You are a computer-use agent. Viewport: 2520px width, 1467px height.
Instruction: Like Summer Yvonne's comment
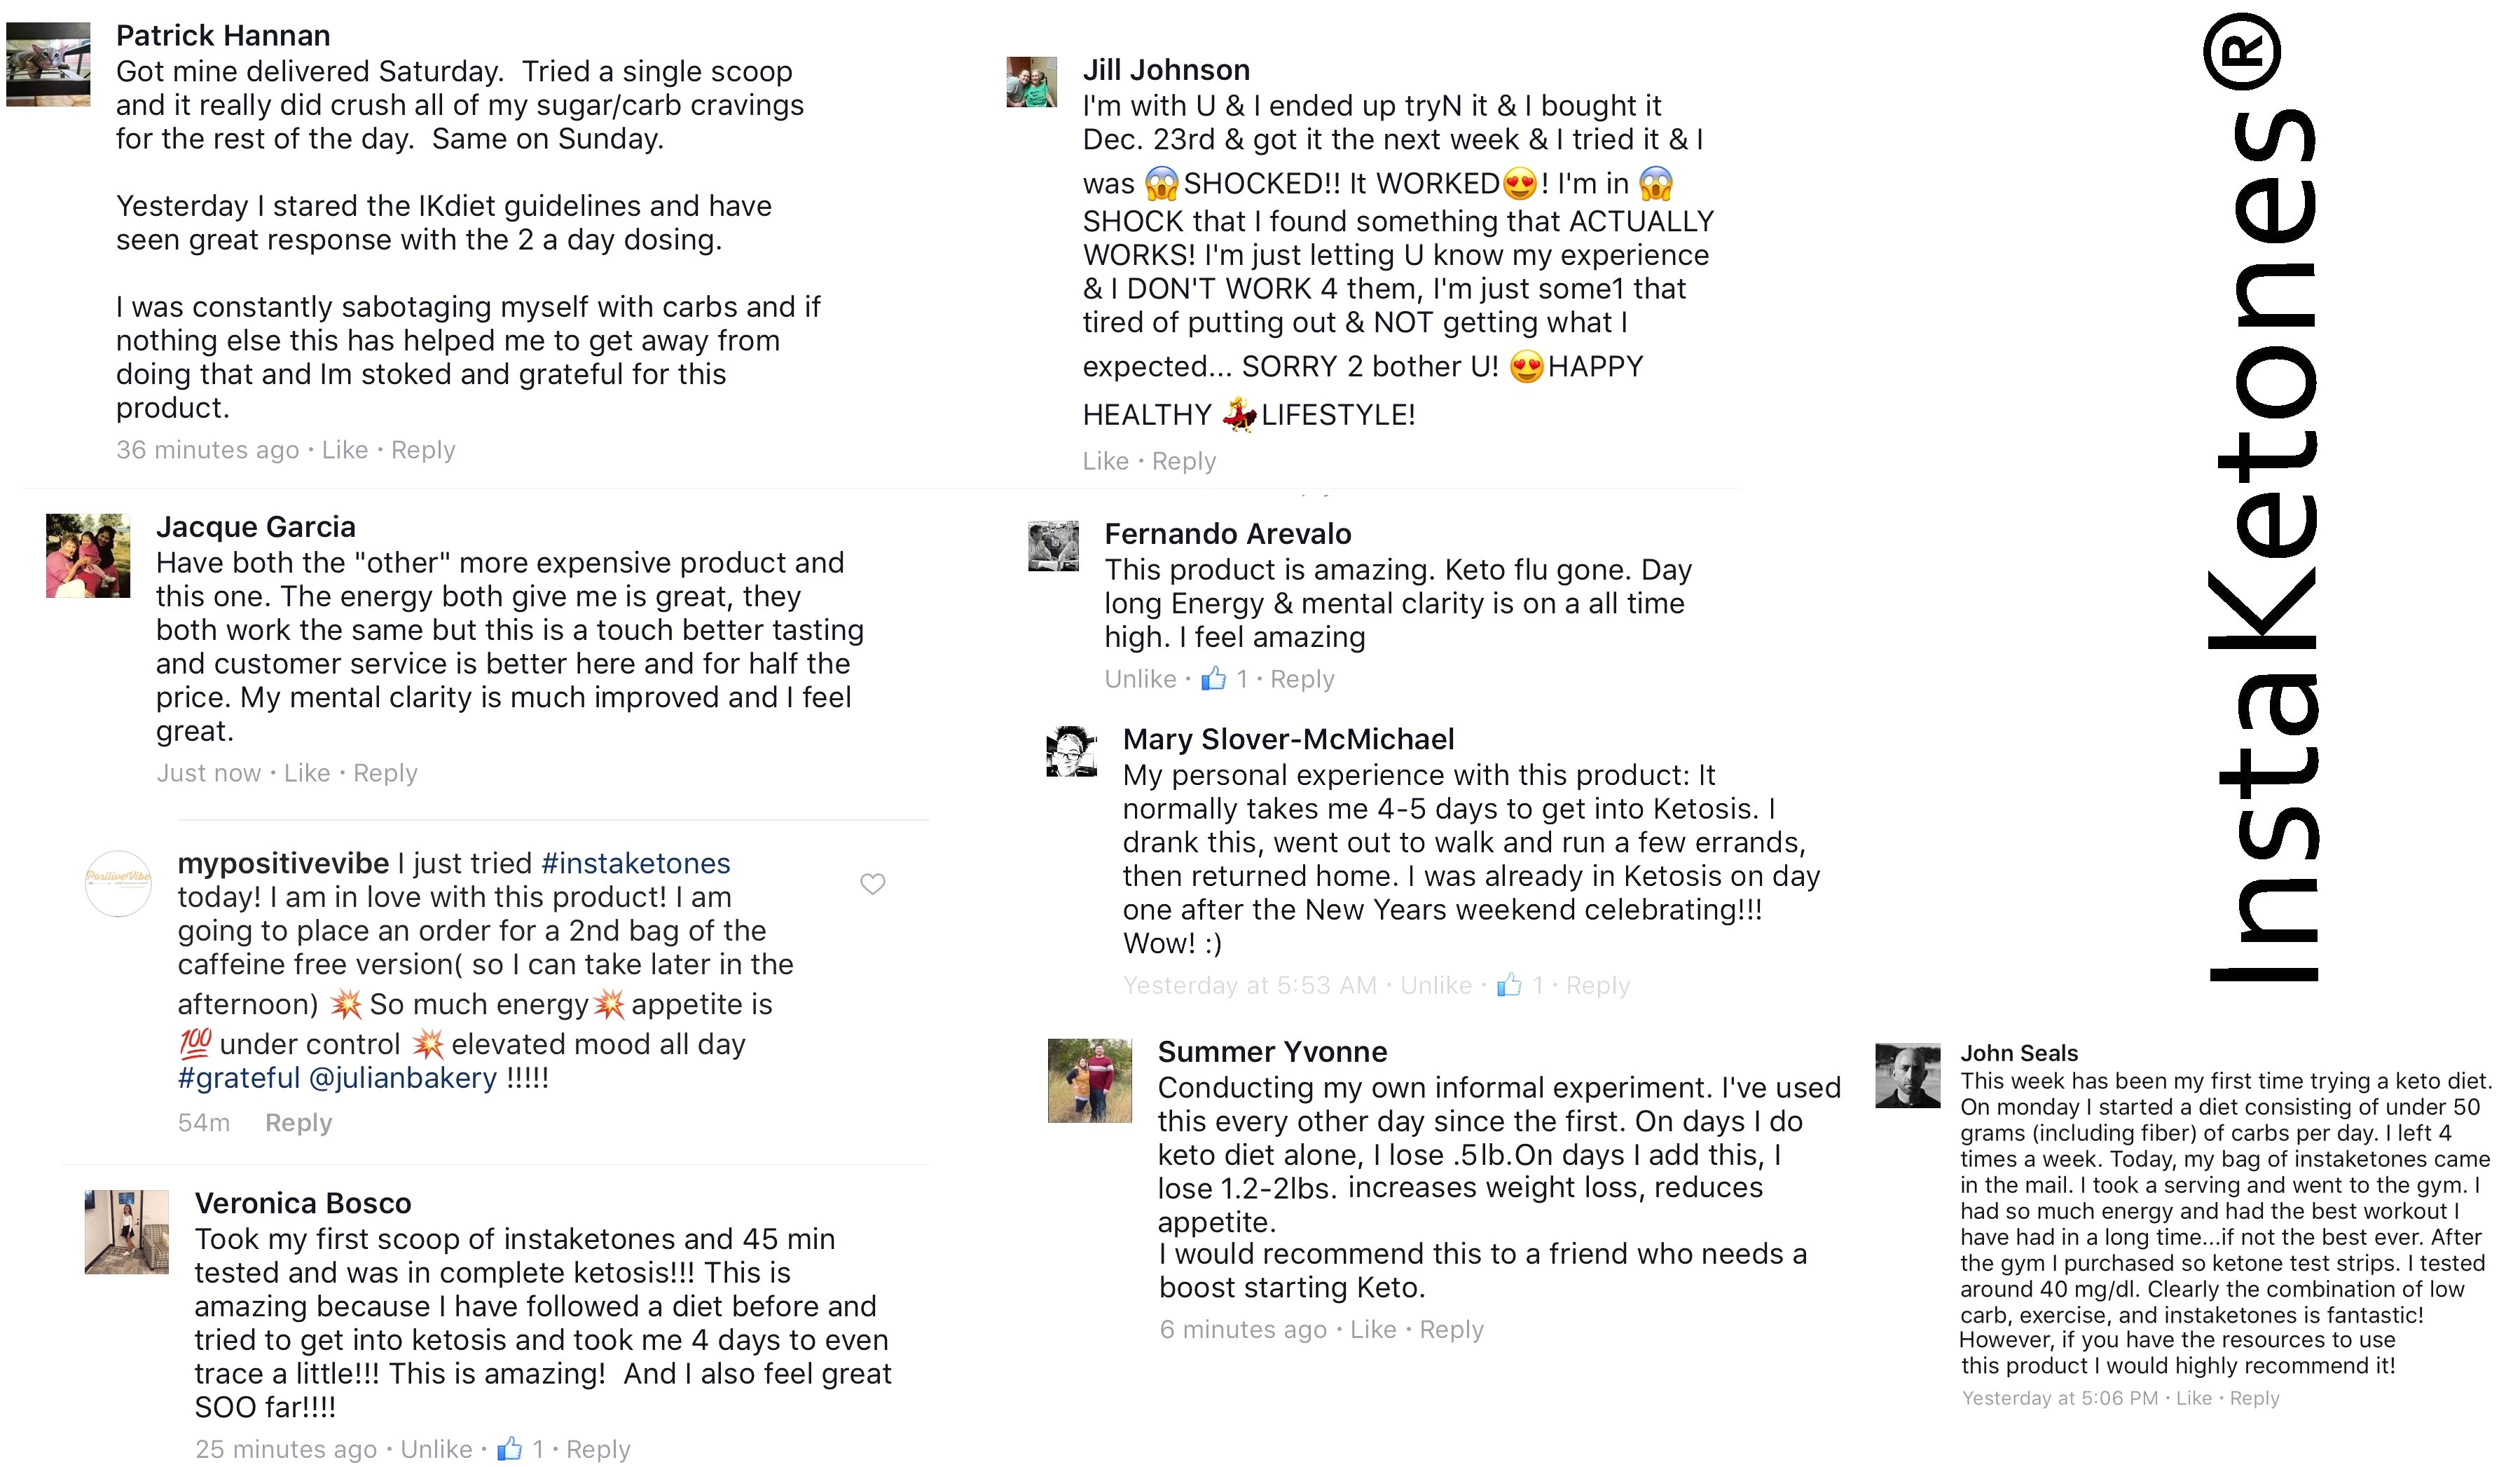click(1372, 1329)
